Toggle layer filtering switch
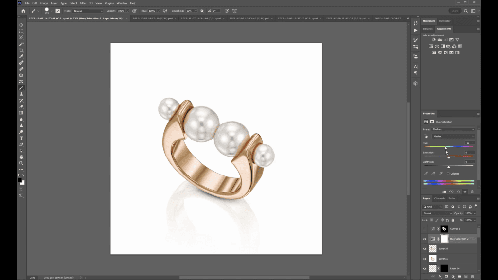The image size is (498, 280). (476, 206)
